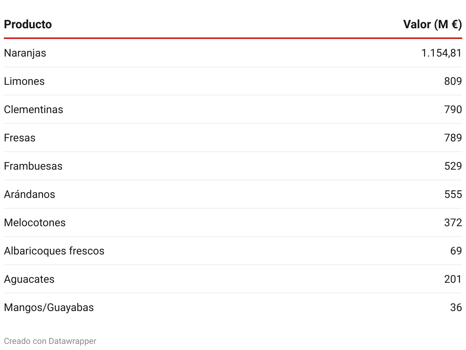Select the Fresas row label
Screen dimensions: 466x350
(x=19, y=138)
